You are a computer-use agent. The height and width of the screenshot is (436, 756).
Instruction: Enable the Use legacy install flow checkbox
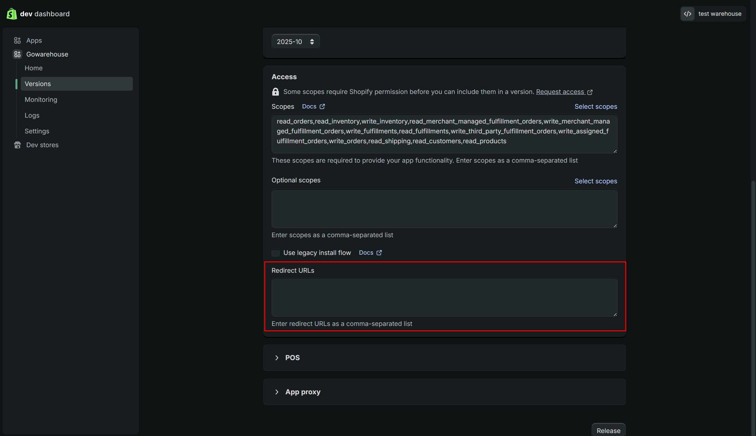276,253
